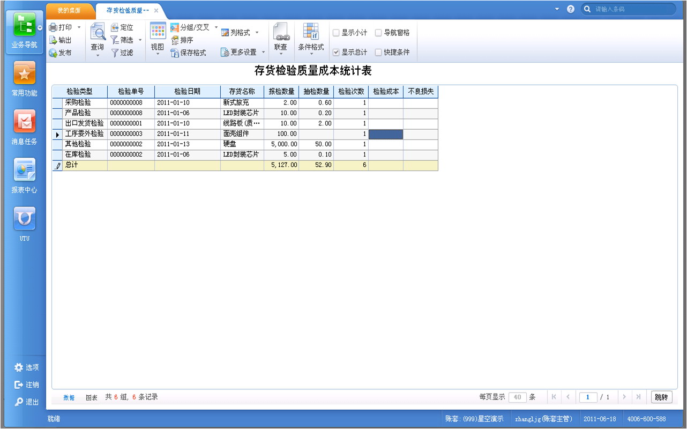The image size is (687, 429).
Task: Expand the 查询 dropdown arrow
Action: [98, 55]
